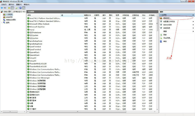Click the 新建规则... action link
This screenshot has width=195, height=116.
[x=167, y=18]
